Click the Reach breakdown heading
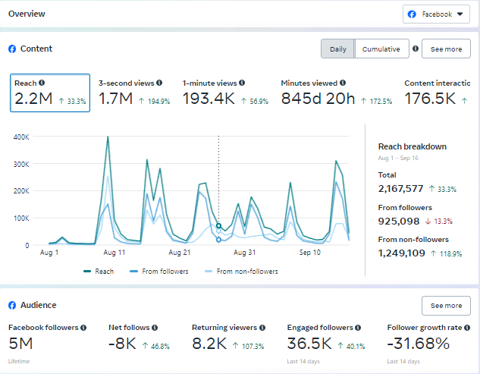The image size is (480, 374). click(413, 146)
